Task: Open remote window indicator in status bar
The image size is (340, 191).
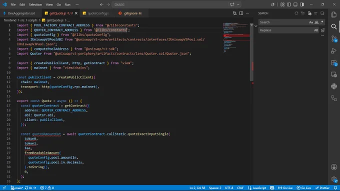Action: [4, 187]
